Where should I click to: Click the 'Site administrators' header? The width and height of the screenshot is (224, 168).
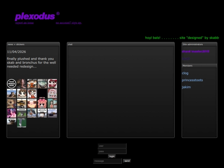[200, 44]
